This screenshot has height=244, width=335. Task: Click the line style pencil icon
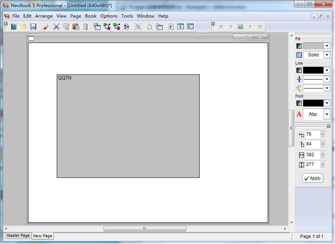[x=299, y=88]
